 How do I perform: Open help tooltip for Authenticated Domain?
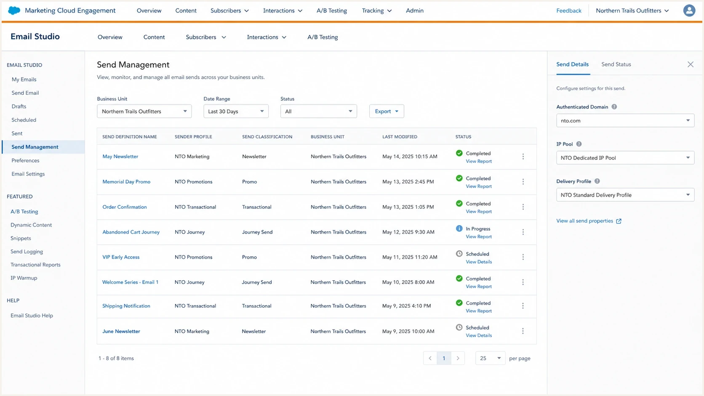pos(614,107)
